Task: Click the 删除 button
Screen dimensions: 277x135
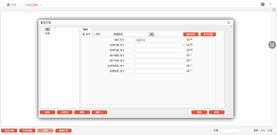Action: click(82, 112)
